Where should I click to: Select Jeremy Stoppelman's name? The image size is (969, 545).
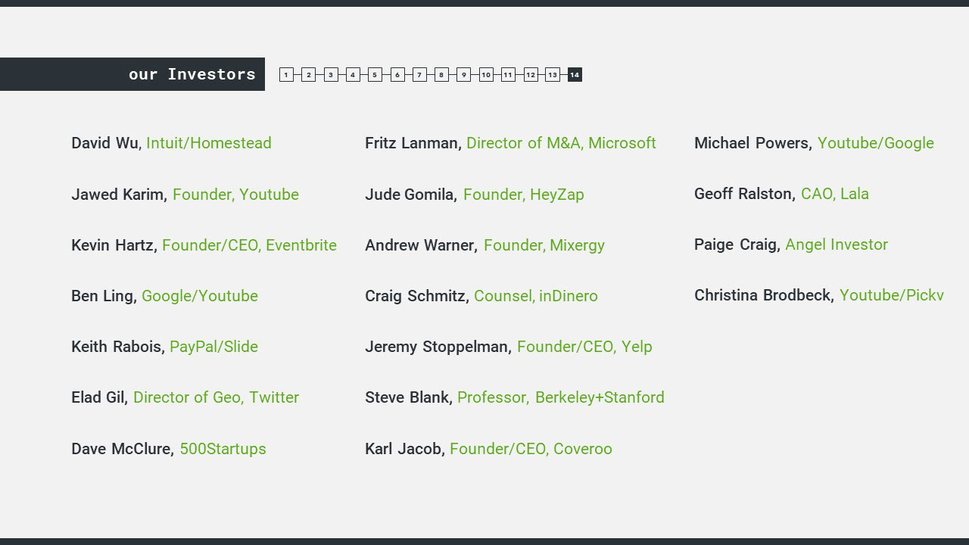click(x=437, y=347)
